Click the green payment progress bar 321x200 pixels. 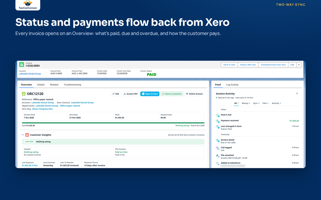tap(113, 123)
